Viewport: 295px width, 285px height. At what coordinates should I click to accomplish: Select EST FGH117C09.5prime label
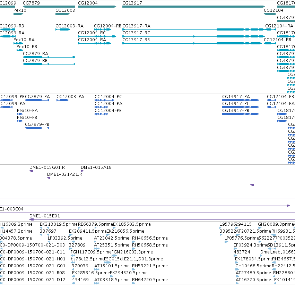[x=91, y=252]
